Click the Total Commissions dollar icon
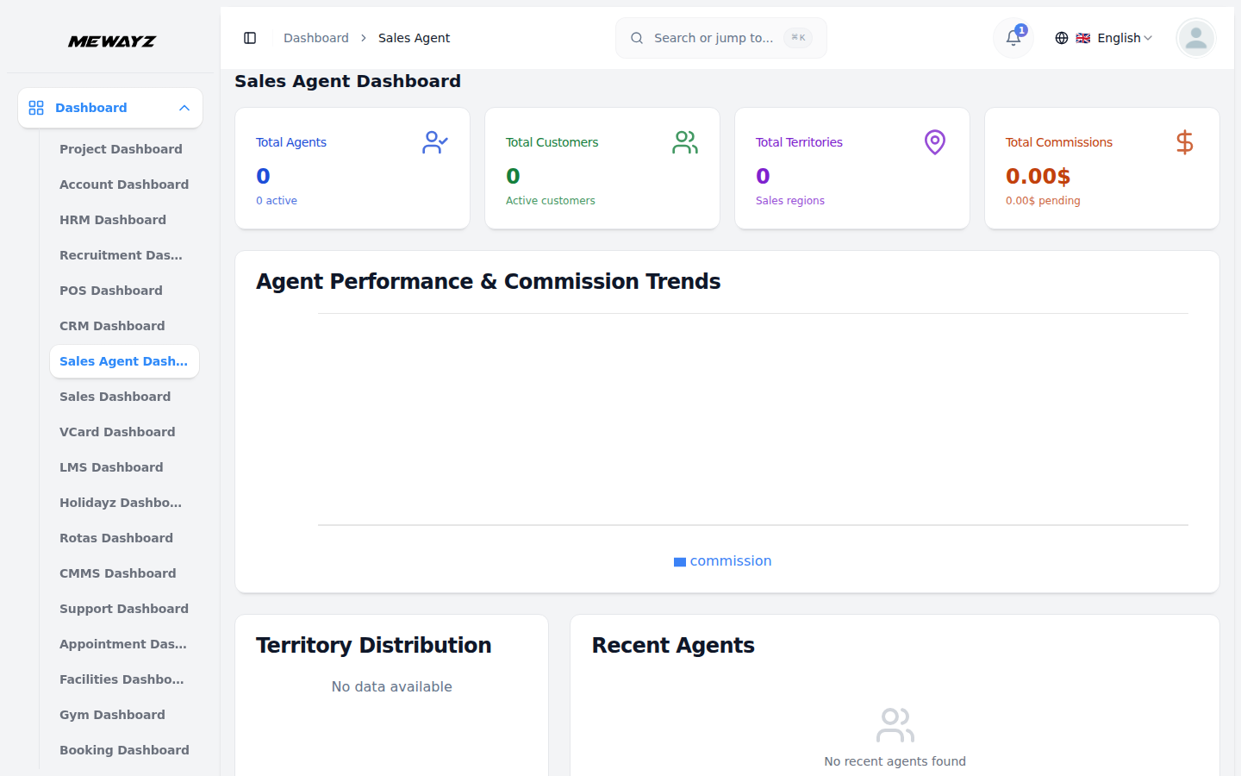The image size is (1241, 776). pos(1184,142)
